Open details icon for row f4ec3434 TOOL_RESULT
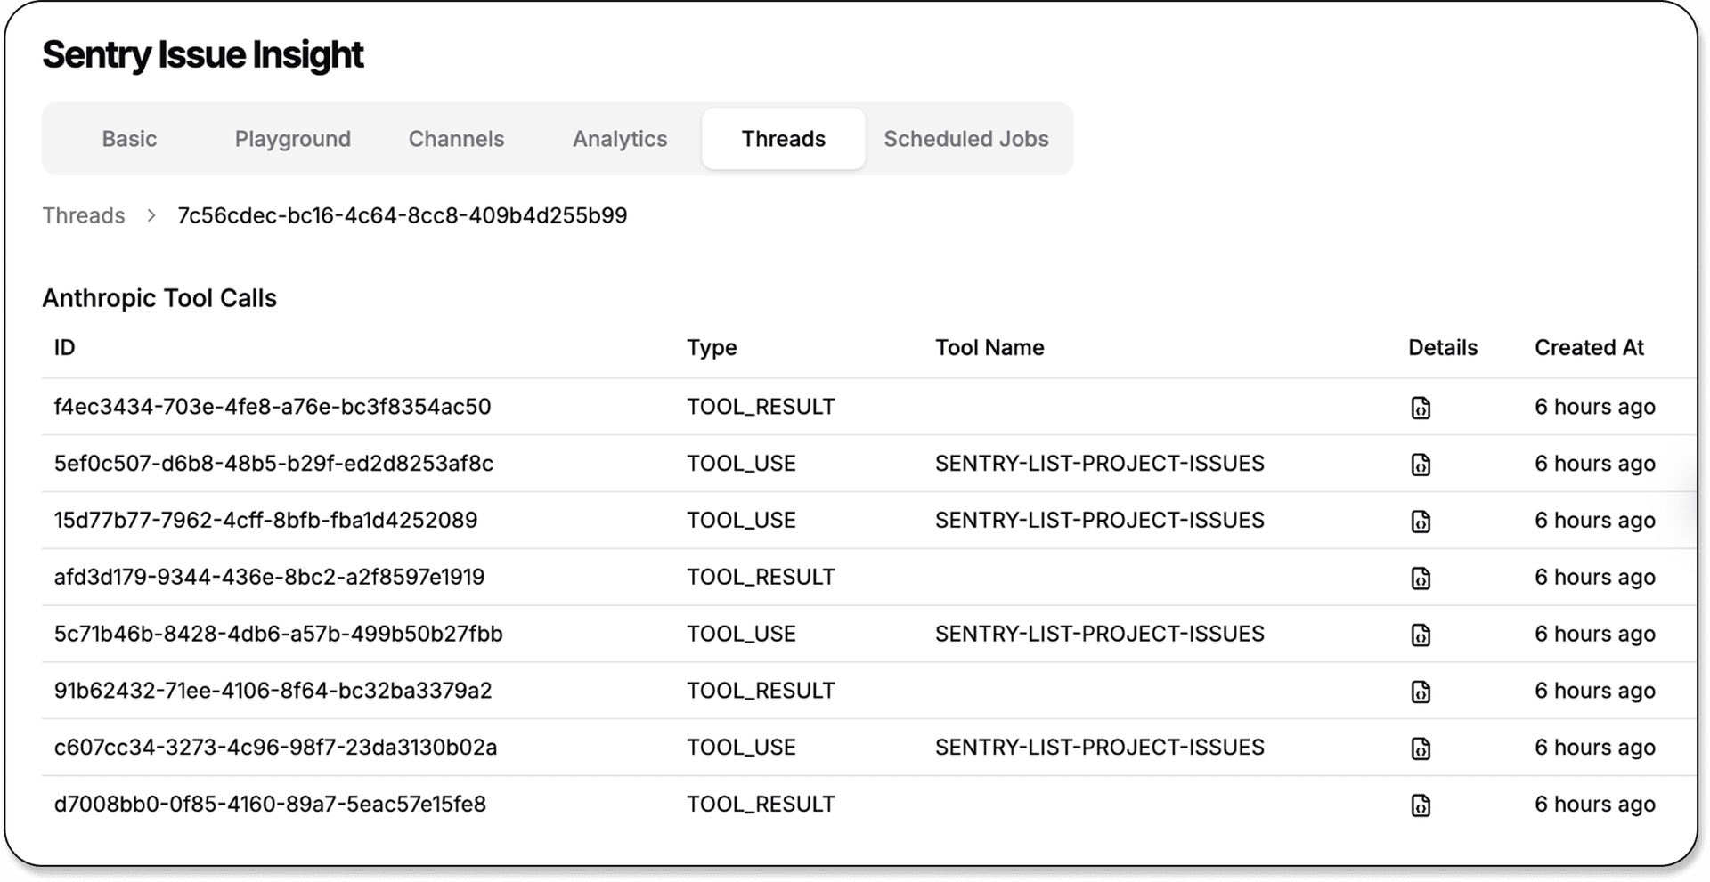This screenshot has height=882, width=1710. click(1421, 408)
